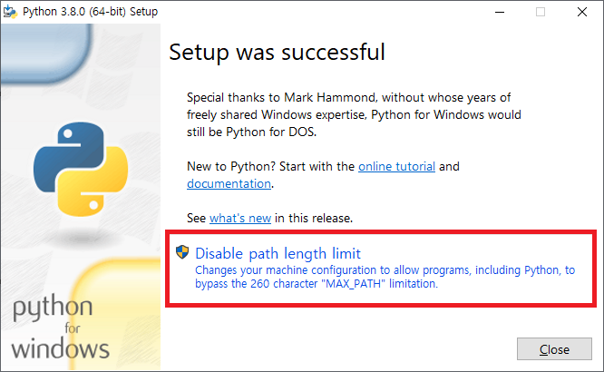
Task: Click the MAX_PATH limitation description text
Action: click(385, 277)
